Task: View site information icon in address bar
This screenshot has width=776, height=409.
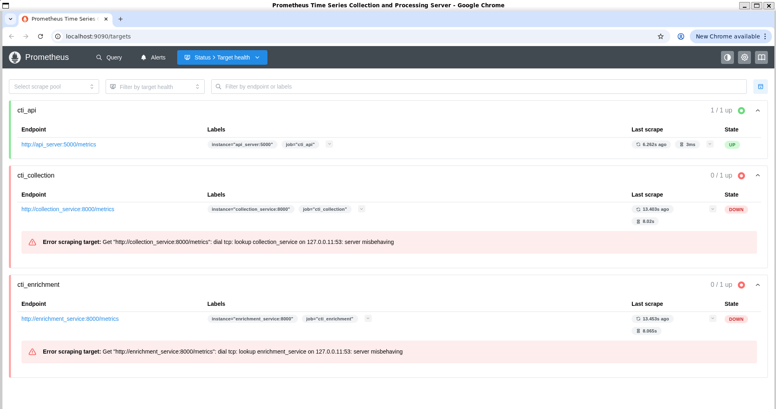Action: pos(58,36)
